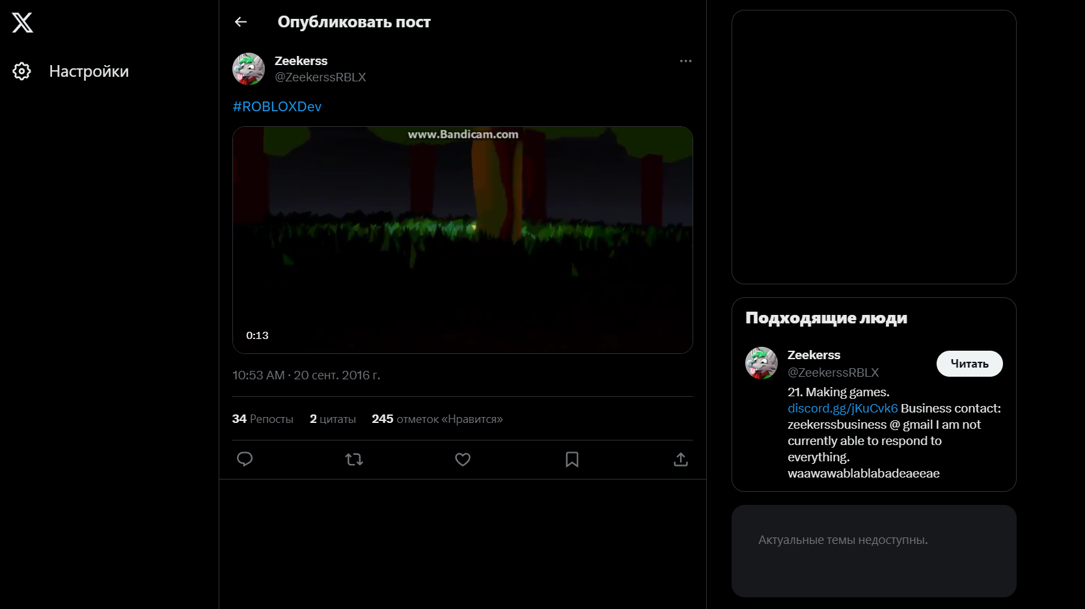Screen dimensions: 1085x609
Task: Open Zeekerss avatar on the post
Action: tap(249, 69)
